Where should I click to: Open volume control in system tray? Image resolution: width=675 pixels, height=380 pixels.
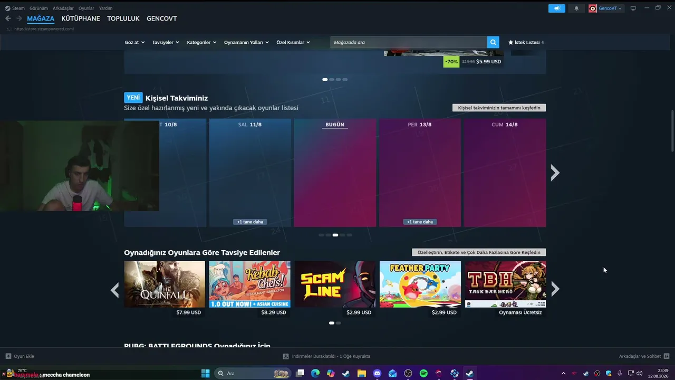click(x=640, y=374)
